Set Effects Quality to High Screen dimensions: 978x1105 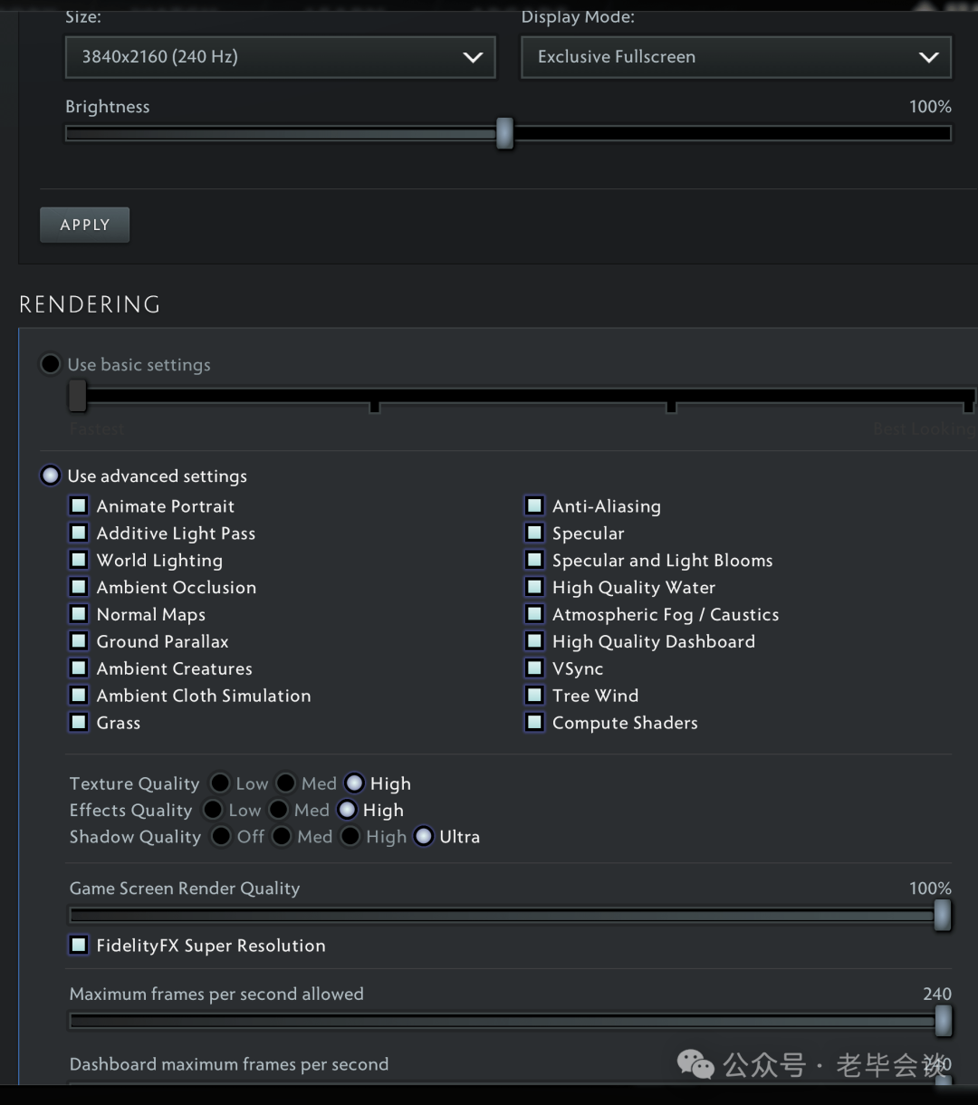347,810
